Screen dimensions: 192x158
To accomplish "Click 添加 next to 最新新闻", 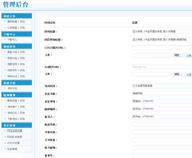I will pyautogui.click(x=22, y=22).
